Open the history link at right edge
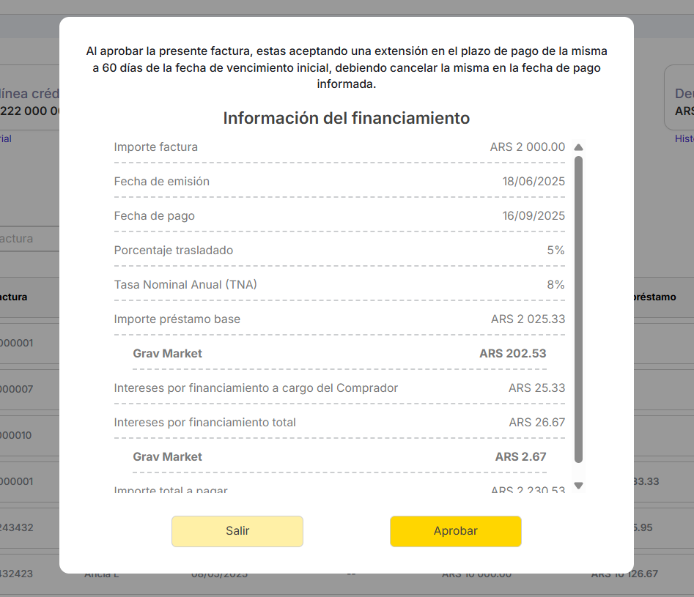 (x=684, y=138)
